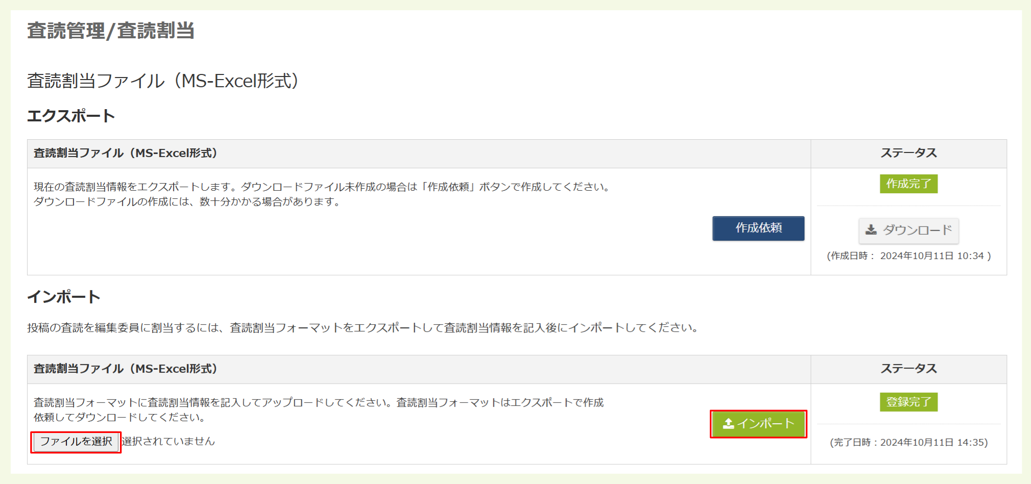This screenshot has width=1031, height=484.
Task: Click the 作成完了 status badge
Action: tap(908, 184)
